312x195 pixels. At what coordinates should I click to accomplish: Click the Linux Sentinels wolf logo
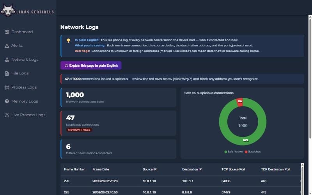point(8,11)
